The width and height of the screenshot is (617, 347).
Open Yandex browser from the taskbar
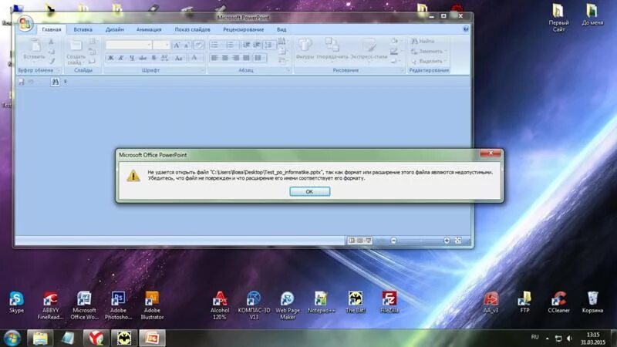coord(96,339)
